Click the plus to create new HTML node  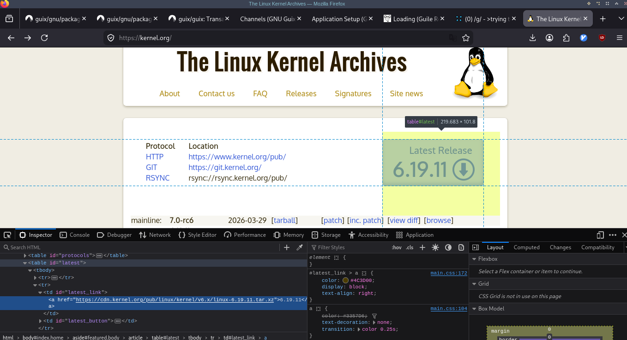[287, 247]
